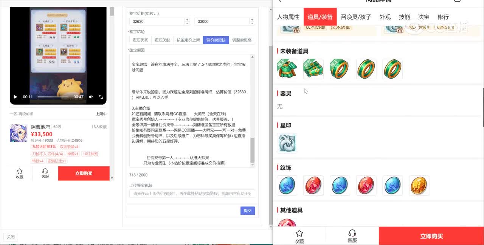Click the 上架中 status text
This screenshot has height=245, width=484.
tap(101, 114)
